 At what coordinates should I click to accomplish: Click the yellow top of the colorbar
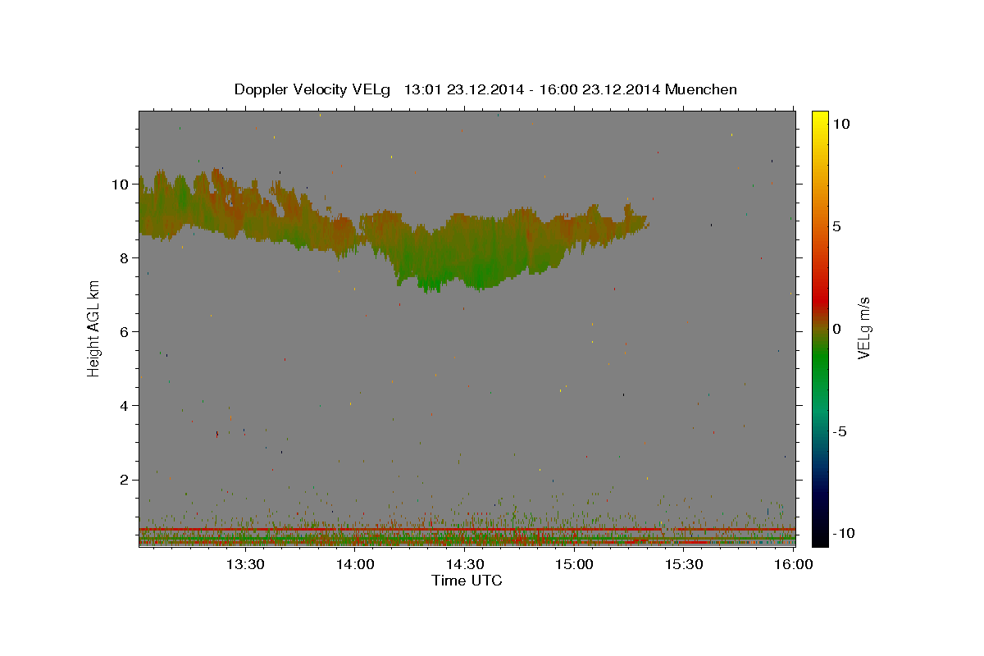[x=819, y=119]
